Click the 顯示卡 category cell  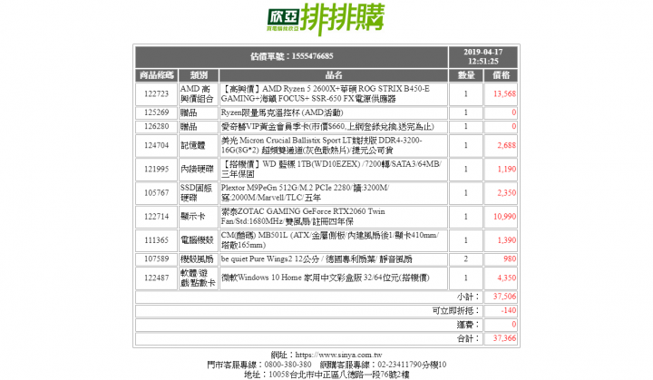click(199, 217)
